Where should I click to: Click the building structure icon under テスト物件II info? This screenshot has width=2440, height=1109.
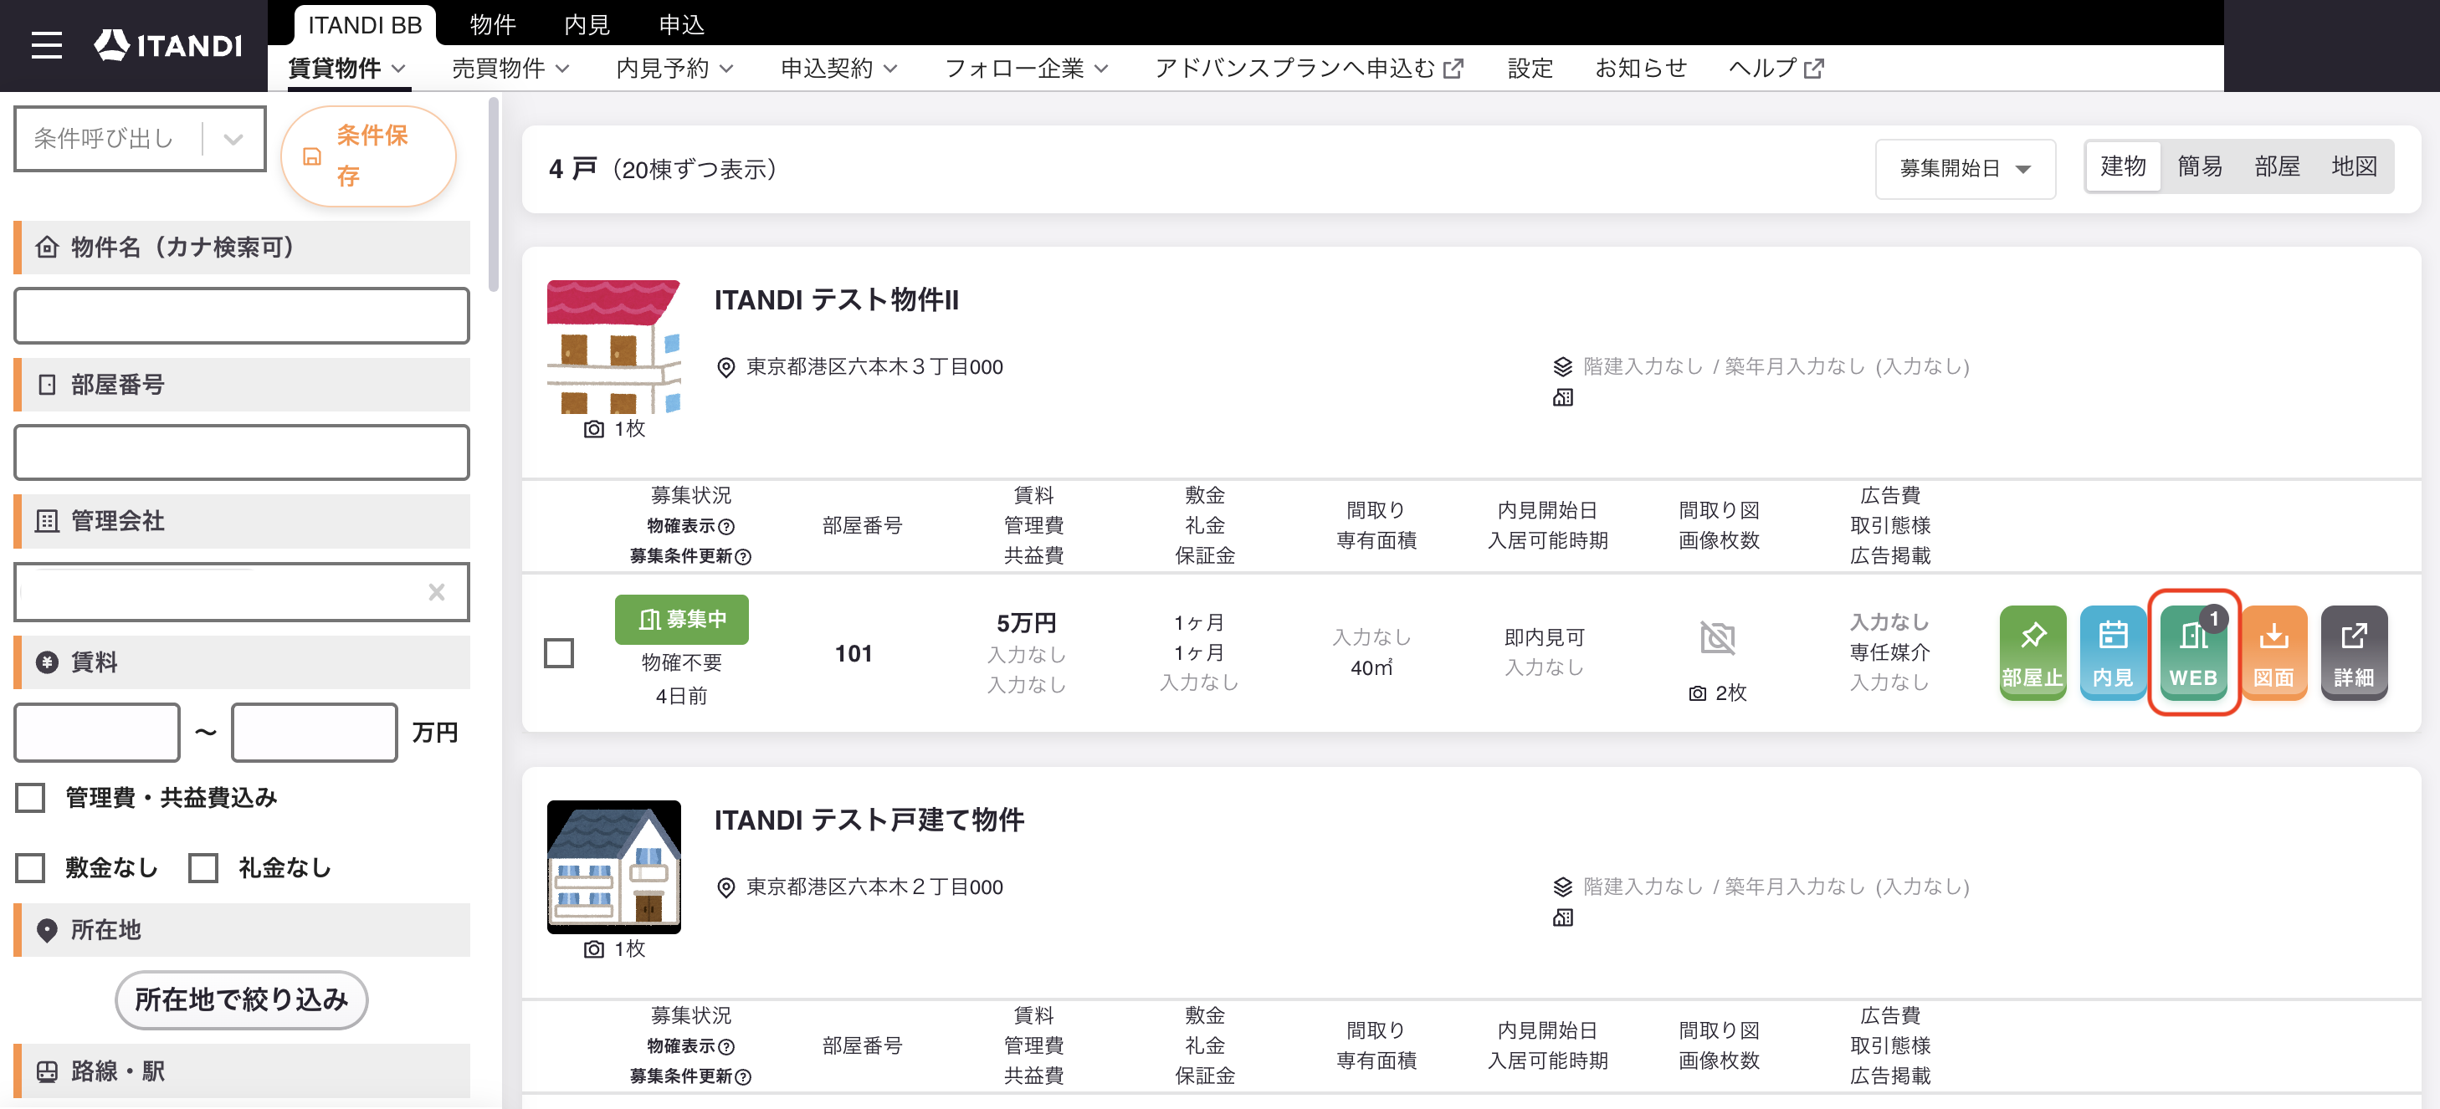[1563, 398]
